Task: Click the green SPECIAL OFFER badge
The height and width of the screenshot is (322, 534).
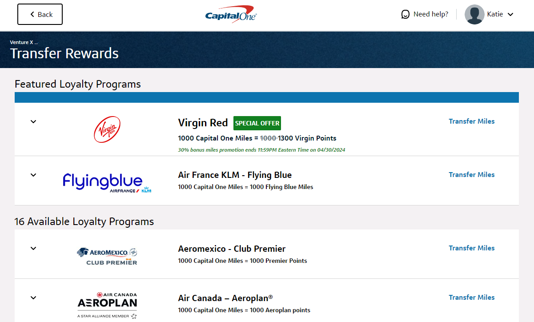Action: pyautogui.click(x=257, y=123)
